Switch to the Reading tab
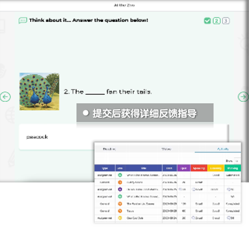Viewport: 249px width, 227px height. pyautogui.click(x=109, y=149)
